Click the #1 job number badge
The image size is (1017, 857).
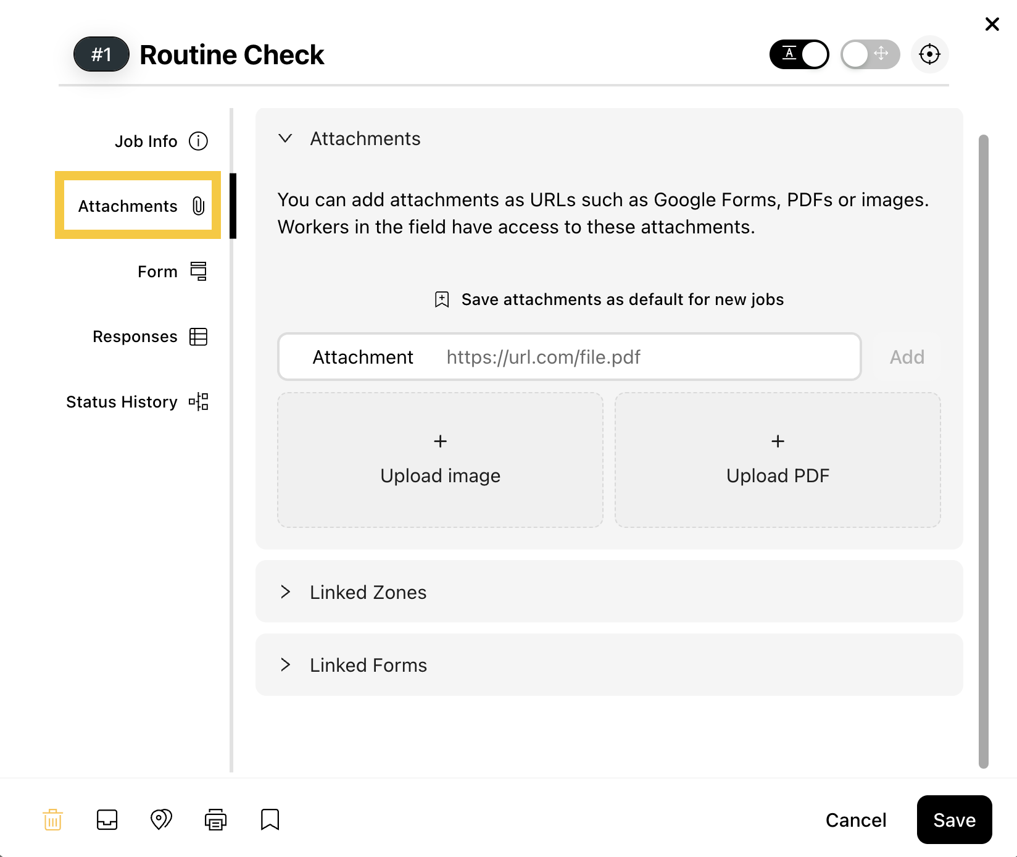[101, 54]
